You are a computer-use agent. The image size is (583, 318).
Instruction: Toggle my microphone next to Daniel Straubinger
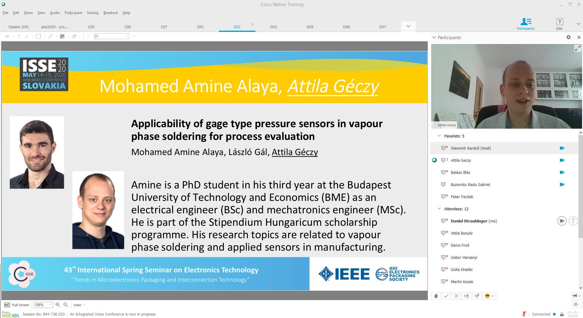click(573, 221)
